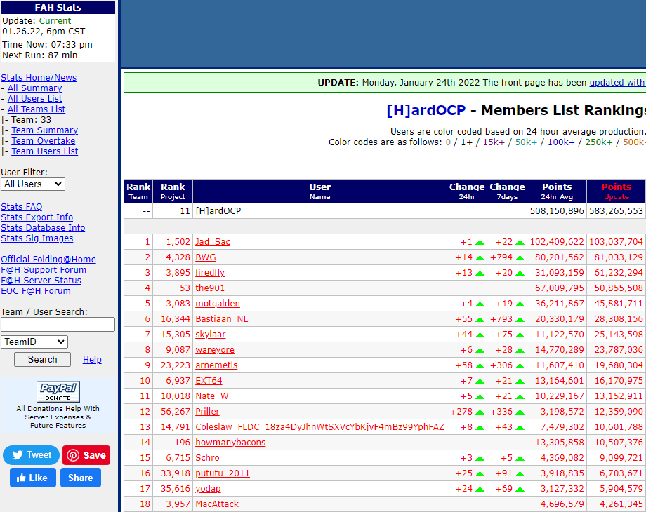Open user firedfly's profile link
Screen dimensions: 646x512
point(210,273)
